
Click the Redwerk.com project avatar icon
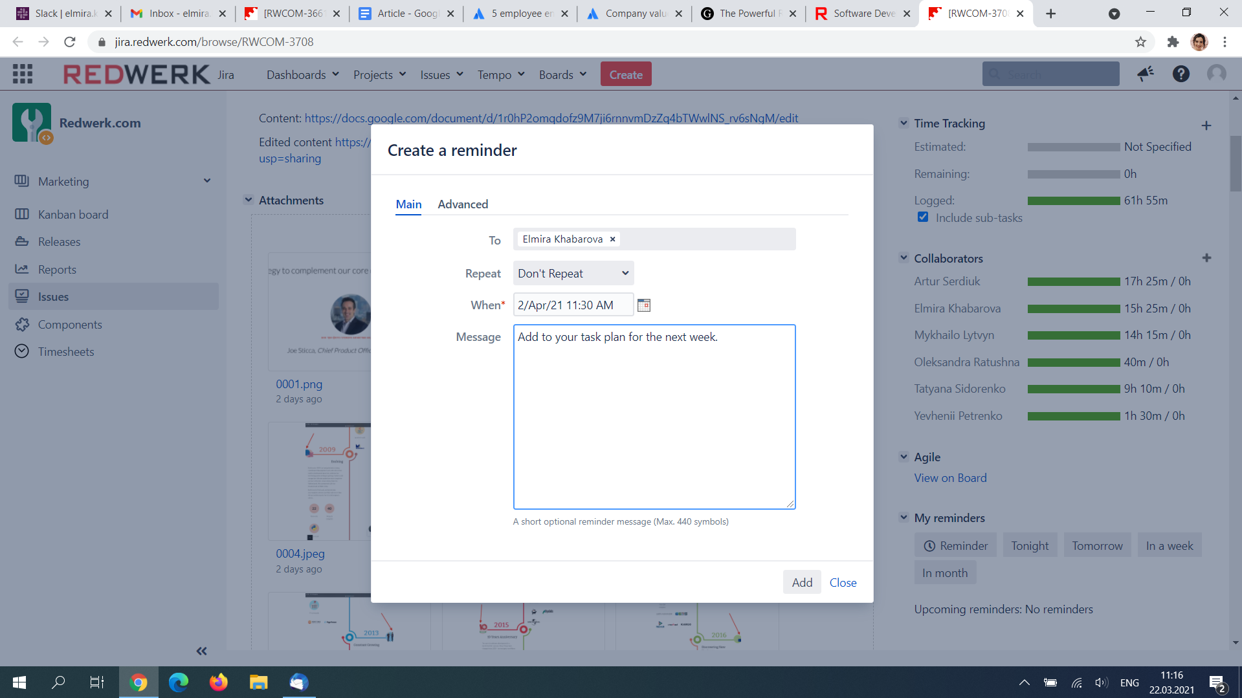point(32,123)
